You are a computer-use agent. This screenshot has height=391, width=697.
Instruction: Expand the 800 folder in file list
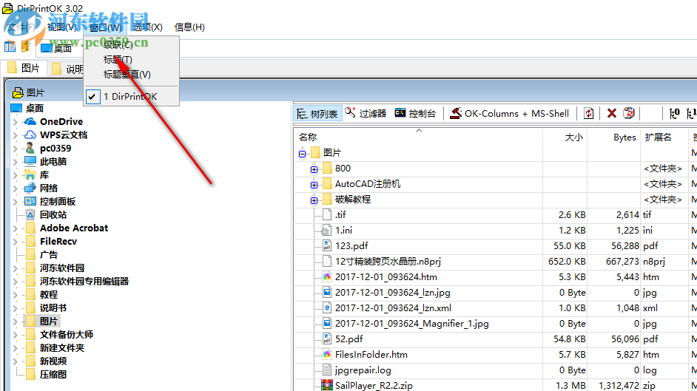314,169
